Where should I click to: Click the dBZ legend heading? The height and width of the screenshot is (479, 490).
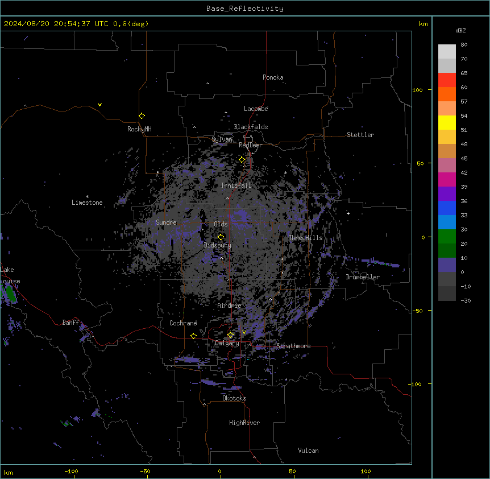pos(460,30)
